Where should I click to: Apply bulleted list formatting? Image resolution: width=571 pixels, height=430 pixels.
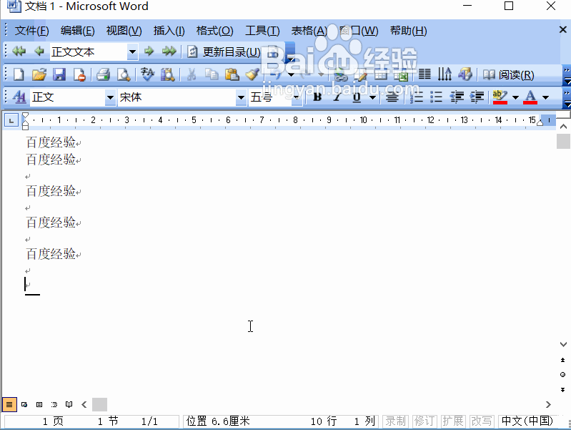[436, 97]
